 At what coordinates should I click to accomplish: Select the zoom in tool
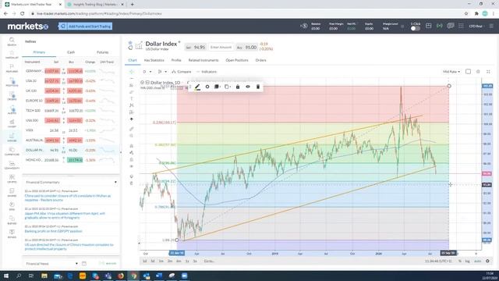tap(132, 136)
